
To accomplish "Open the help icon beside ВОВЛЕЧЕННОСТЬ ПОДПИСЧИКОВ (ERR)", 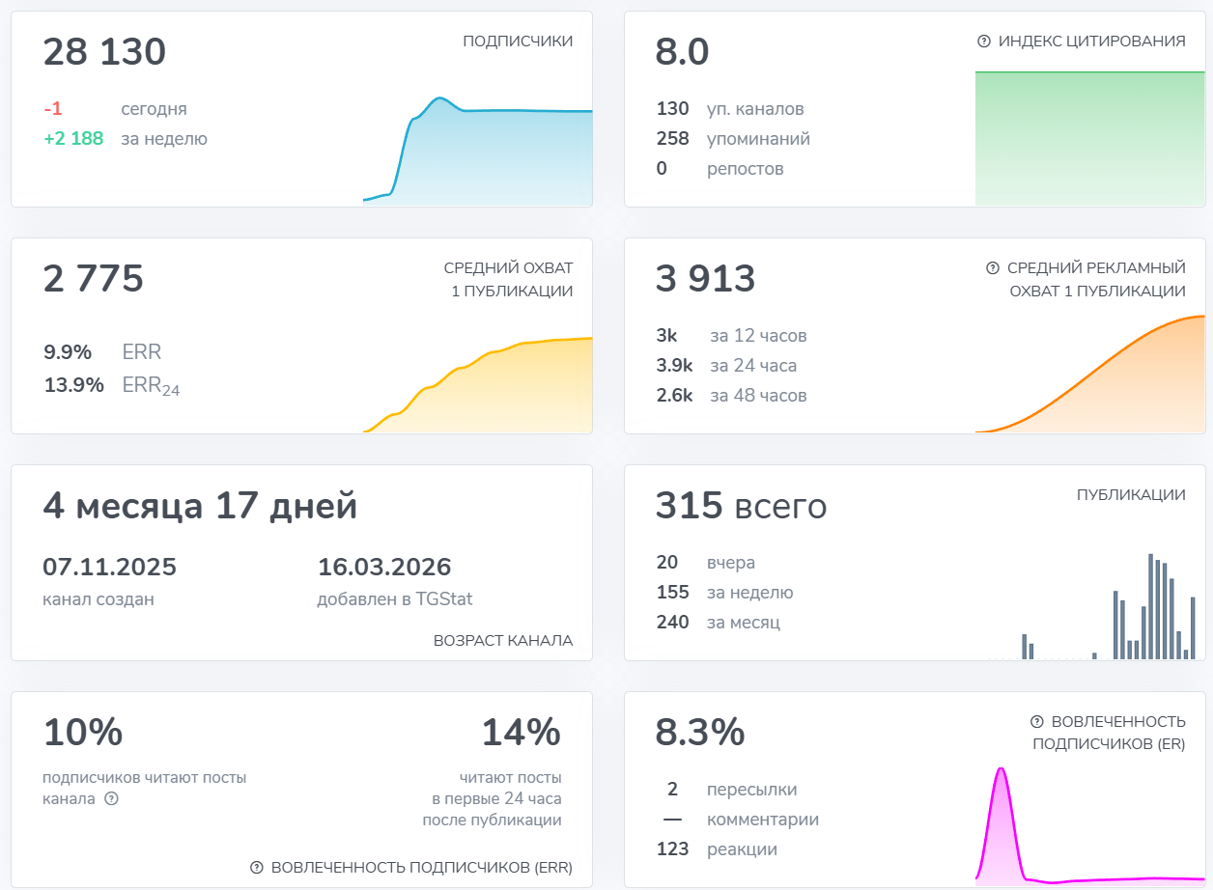I will pyautogui.click(x=256, y=867).
